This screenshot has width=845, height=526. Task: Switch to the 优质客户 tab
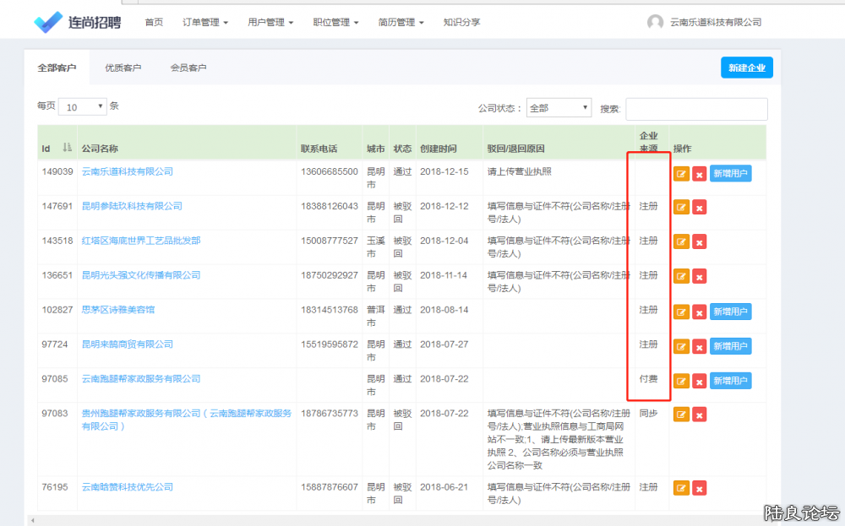coord(123,68)
